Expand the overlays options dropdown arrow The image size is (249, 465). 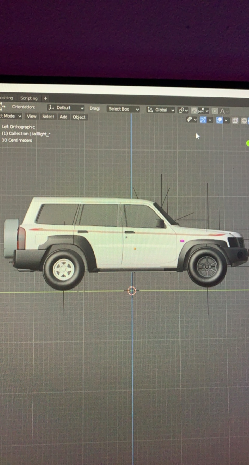click(226, 120)
